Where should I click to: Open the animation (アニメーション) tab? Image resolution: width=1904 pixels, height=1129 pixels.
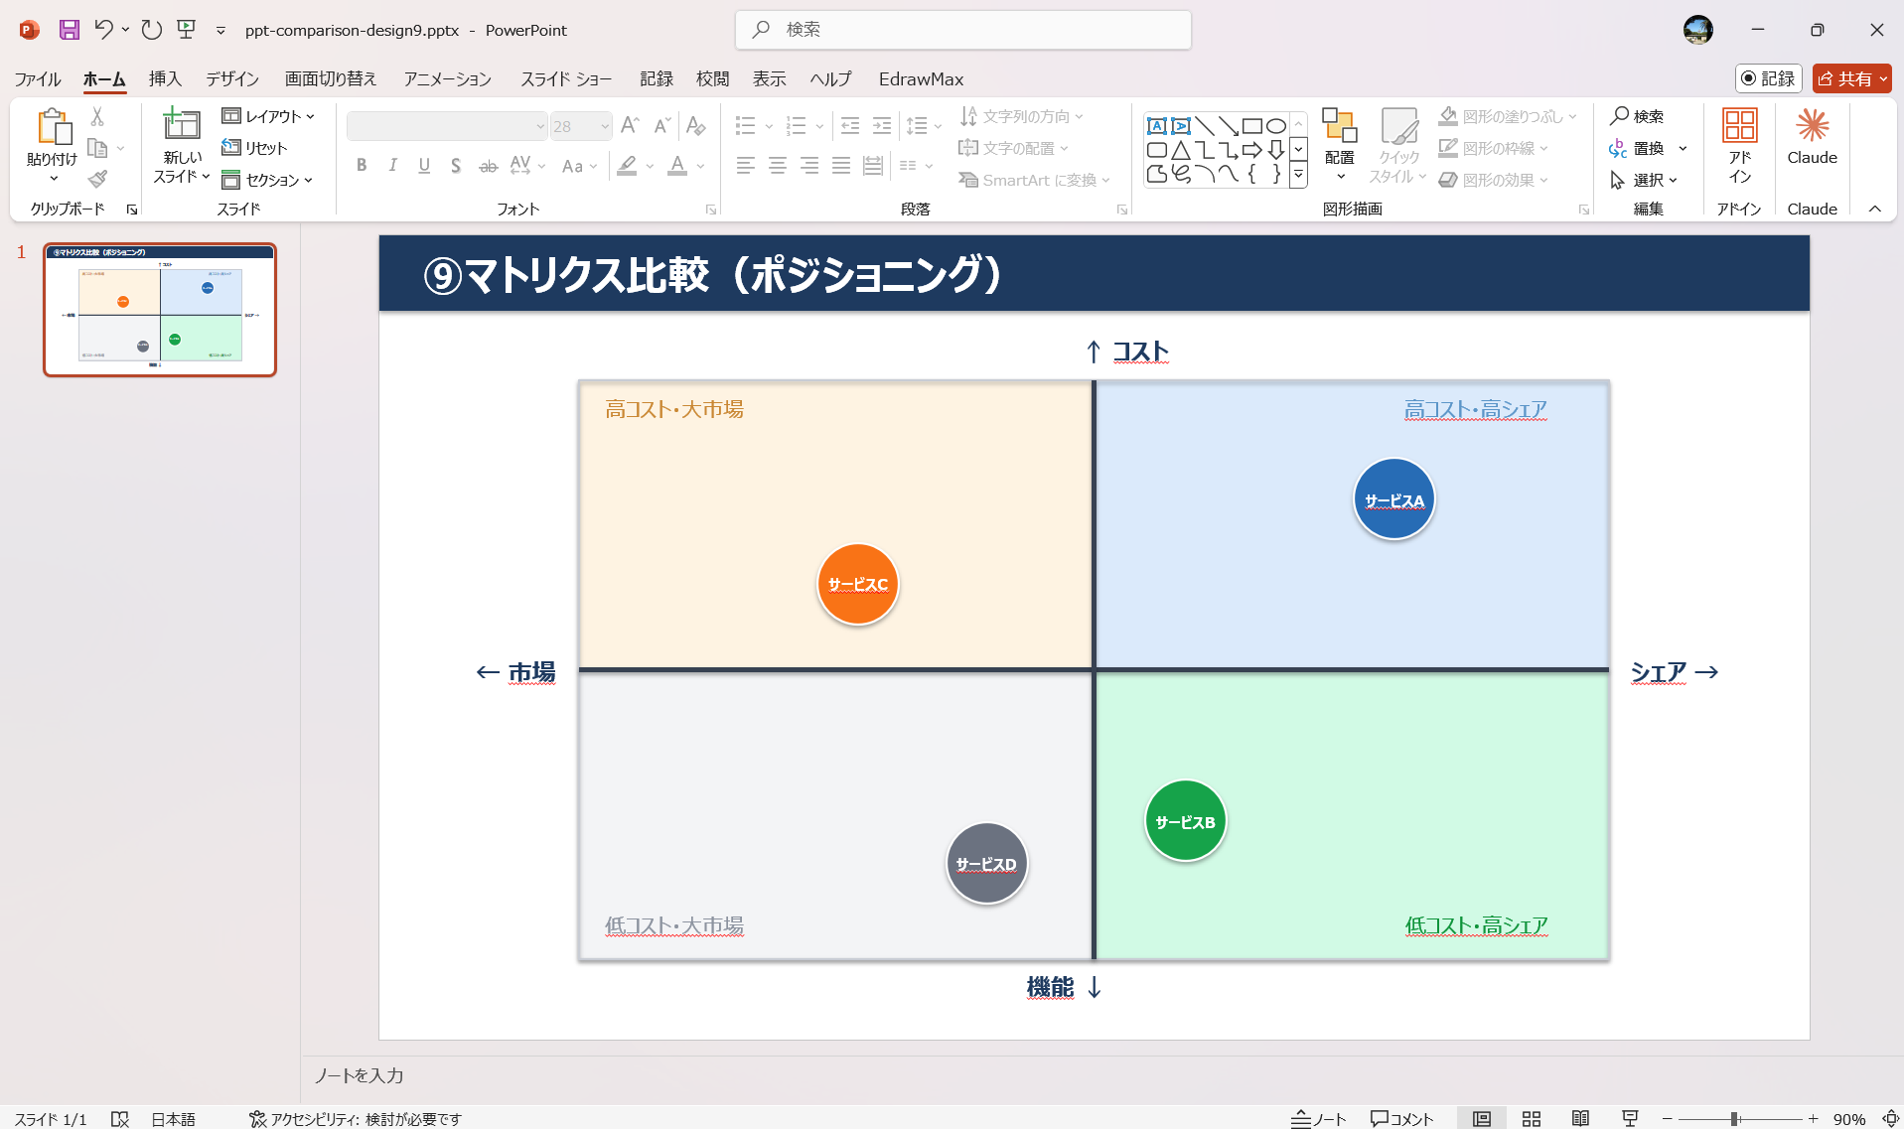pos(448,78)
